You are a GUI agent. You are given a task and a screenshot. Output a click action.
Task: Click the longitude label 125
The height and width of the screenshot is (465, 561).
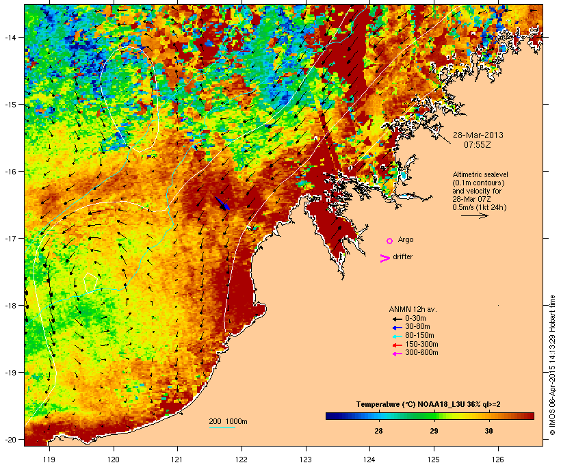tap(434, 459)
